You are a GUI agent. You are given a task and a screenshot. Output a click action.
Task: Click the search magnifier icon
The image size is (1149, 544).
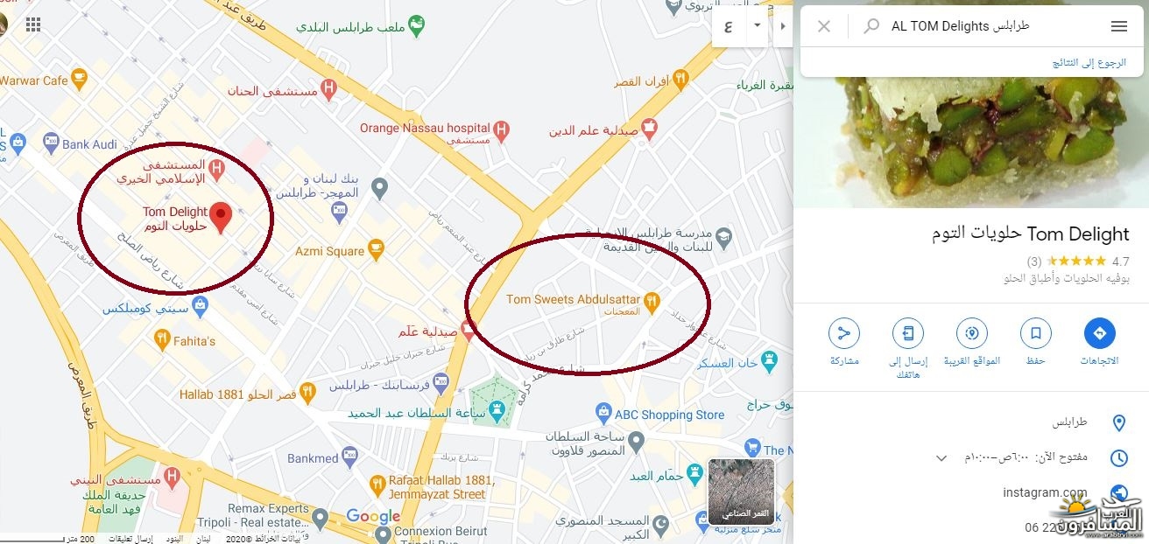(871, 26)
